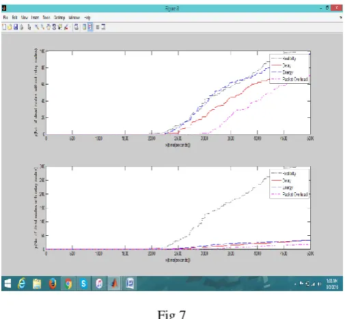Select 'Packet Overhead' in the bottom plot legend
The height and width of the screenshot is (319, 345).
[x=295, y=194]
